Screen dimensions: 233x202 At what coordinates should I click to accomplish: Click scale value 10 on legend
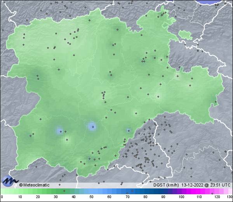click(20, 197)
